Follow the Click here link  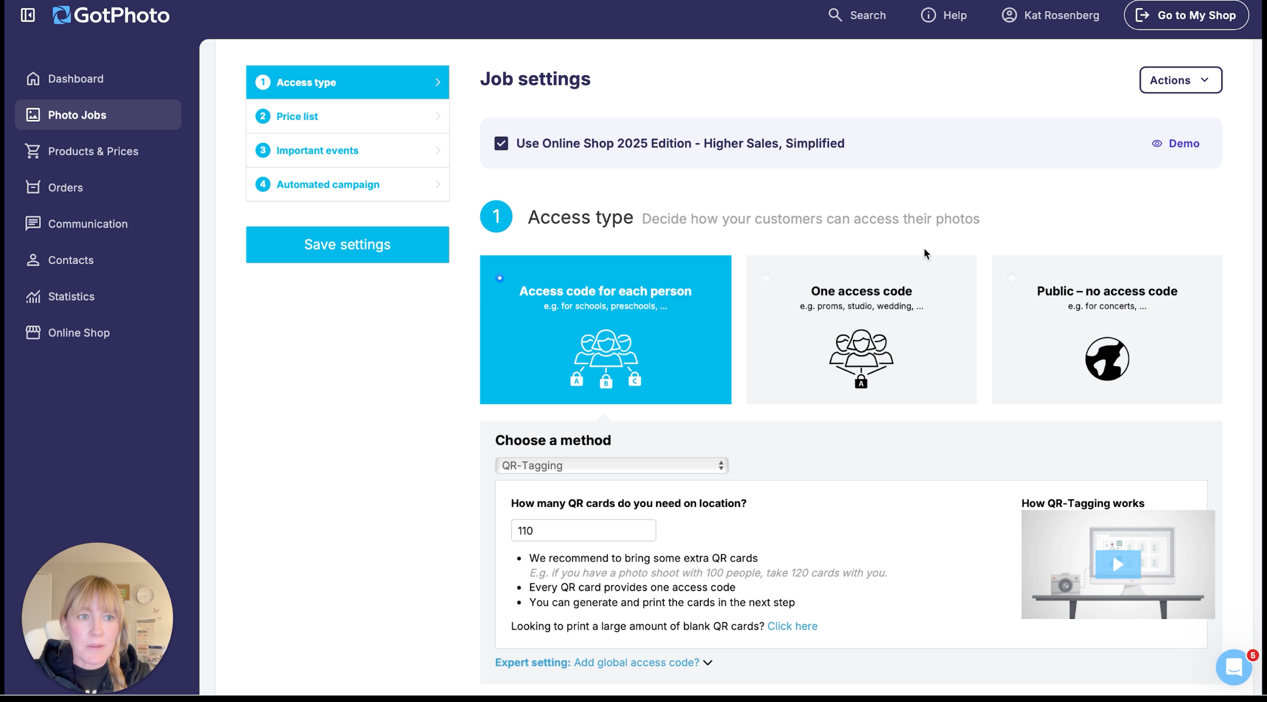(x=792, y=626)
